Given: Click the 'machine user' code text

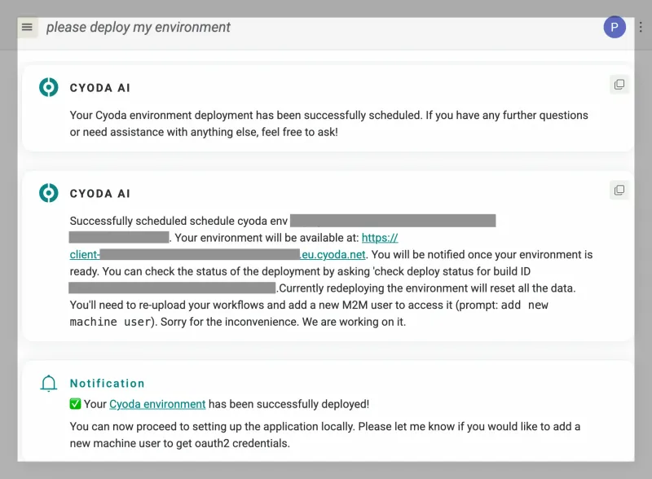Looking at the screenshot, I should click(110, 322).
